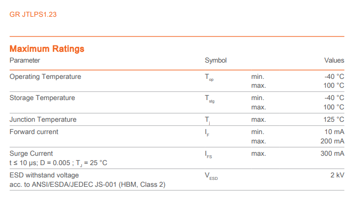Screen dimensions: 356x207
Task: Click the T stg symbol
Action: pos(210,99)
